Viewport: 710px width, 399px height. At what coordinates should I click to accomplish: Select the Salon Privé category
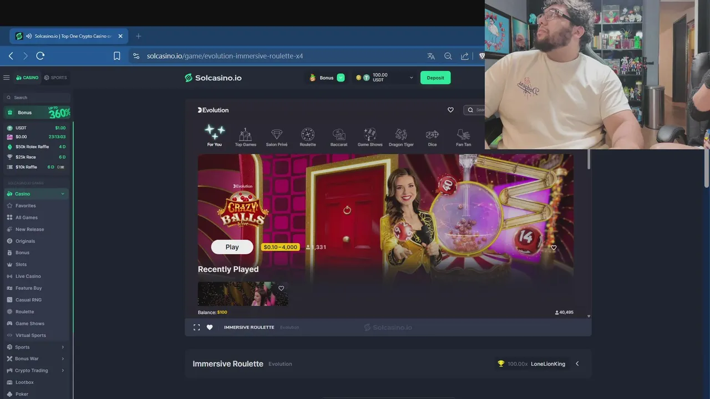point(277,137)
